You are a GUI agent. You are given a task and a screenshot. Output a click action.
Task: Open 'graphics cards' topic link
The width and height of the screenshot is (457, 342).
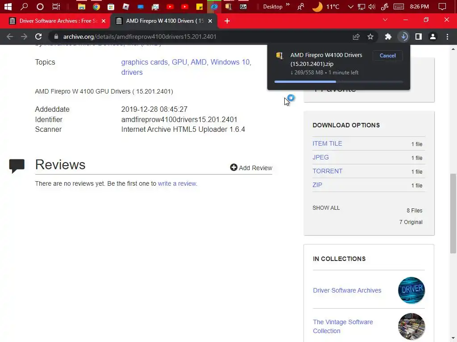click(144, 62)
